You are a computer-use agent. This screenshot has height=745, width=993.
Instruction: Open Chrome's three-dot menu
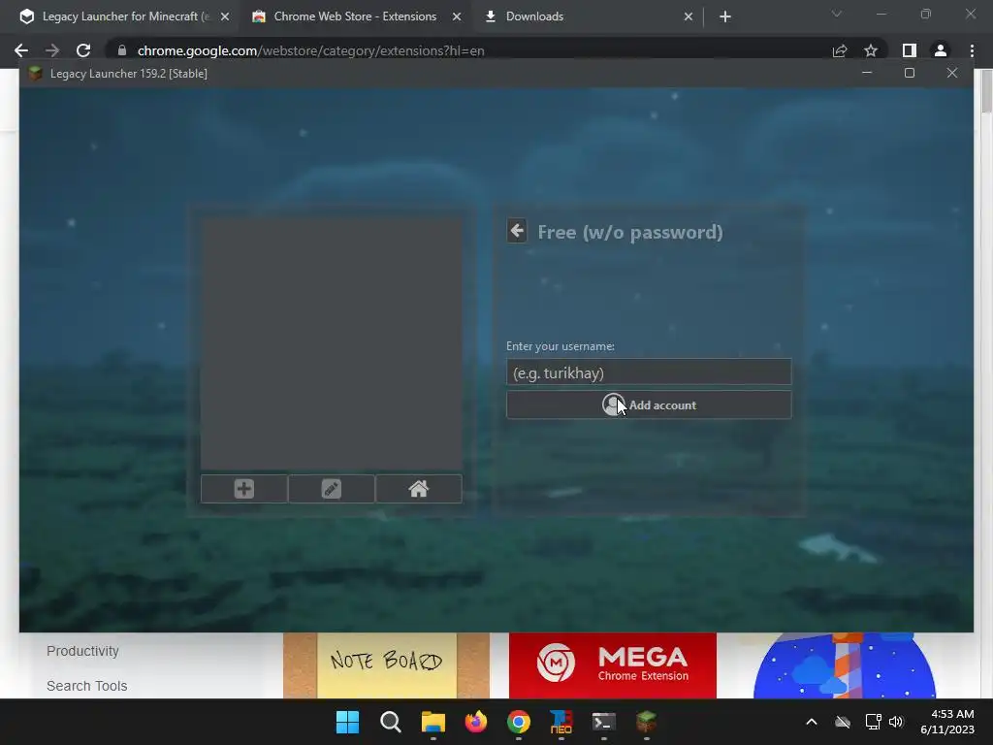click(x=972, y=50)
